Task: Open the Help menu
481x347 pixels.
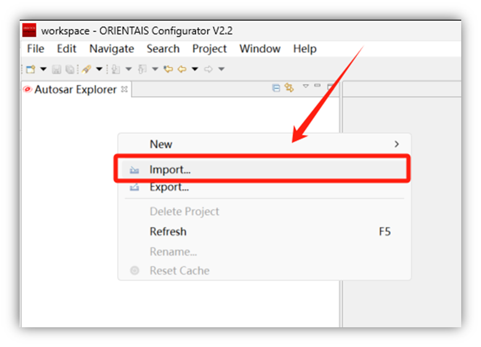Action: [304, 49]
